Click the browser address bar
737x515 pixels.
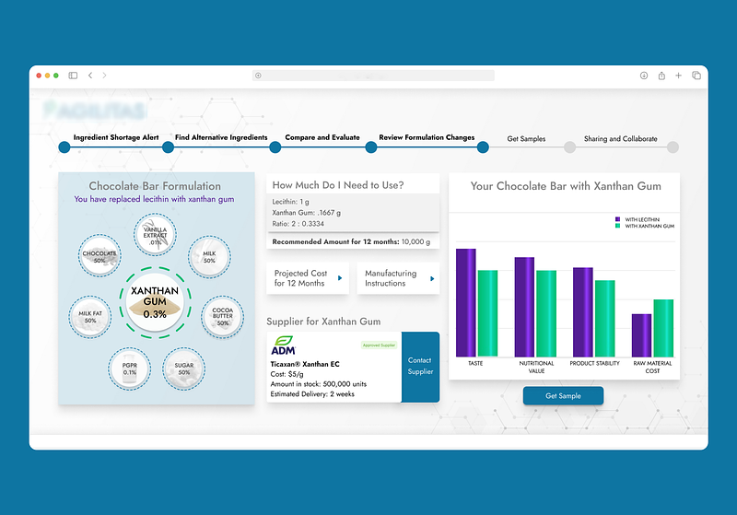tap(373, 76)
